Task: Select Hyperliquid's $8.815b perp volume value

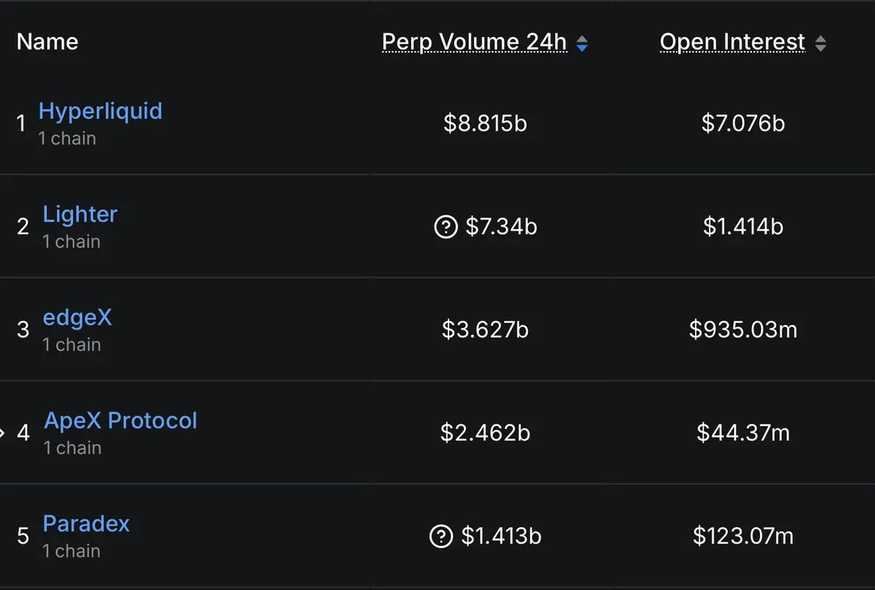Action: 485,124
